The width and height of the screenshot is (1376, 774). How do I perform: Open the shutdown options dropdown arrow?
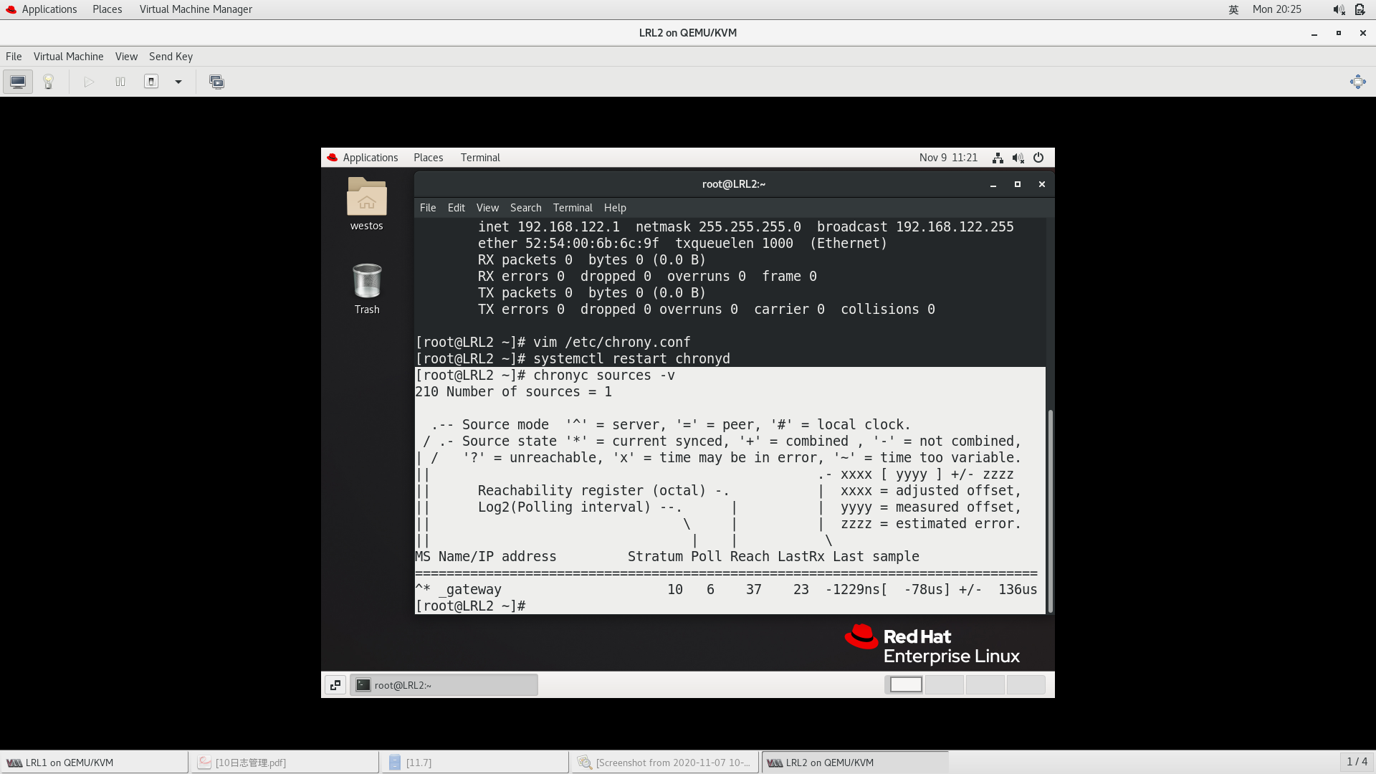click(x=178, y=82)
